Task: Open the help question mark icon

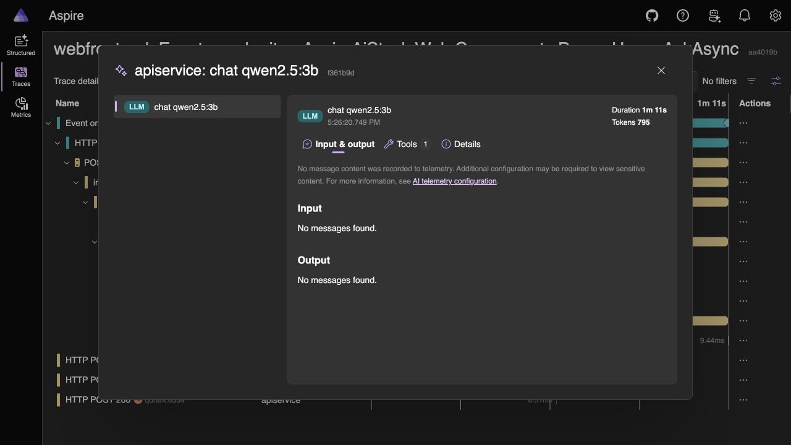Action: point(683,15)
